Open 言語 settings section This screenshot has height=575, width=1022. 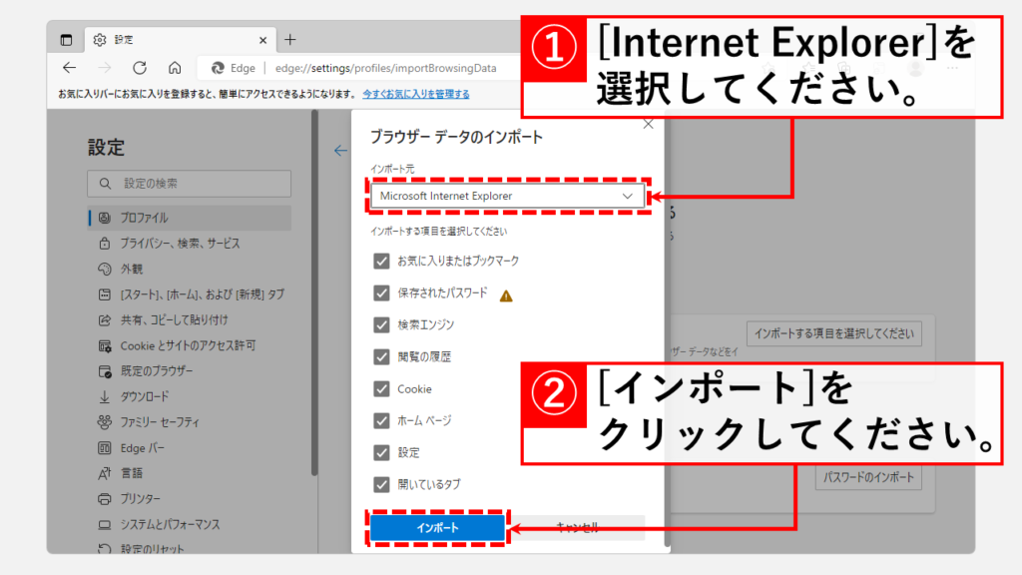tap(132, 473)
